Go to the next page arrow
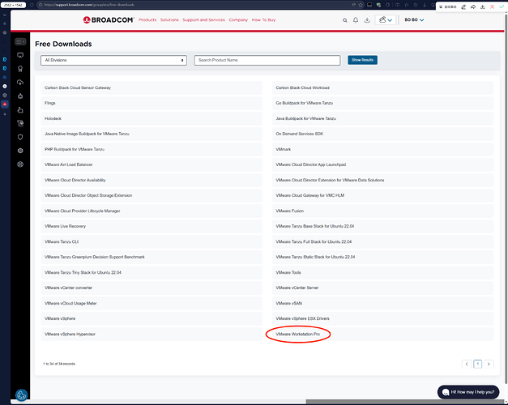508x405 pixels. [x=489, y=364]
